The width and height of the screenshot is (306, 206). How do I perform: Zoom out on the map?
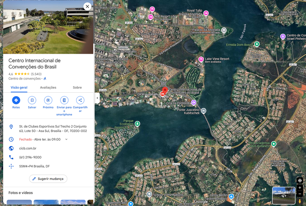pos(300,194)
